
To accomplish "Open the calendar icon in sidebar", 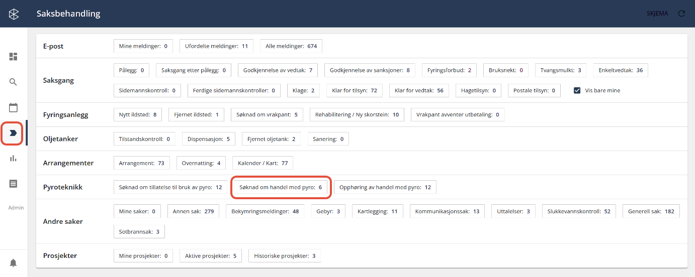I will tap(14, 107).
